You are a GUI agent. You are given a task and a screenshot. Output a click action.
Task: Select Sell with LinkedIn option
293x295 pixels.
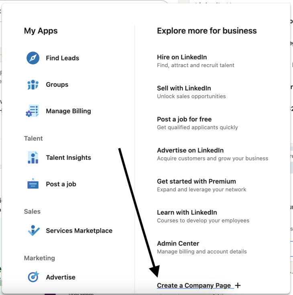(x=184, y=88)
